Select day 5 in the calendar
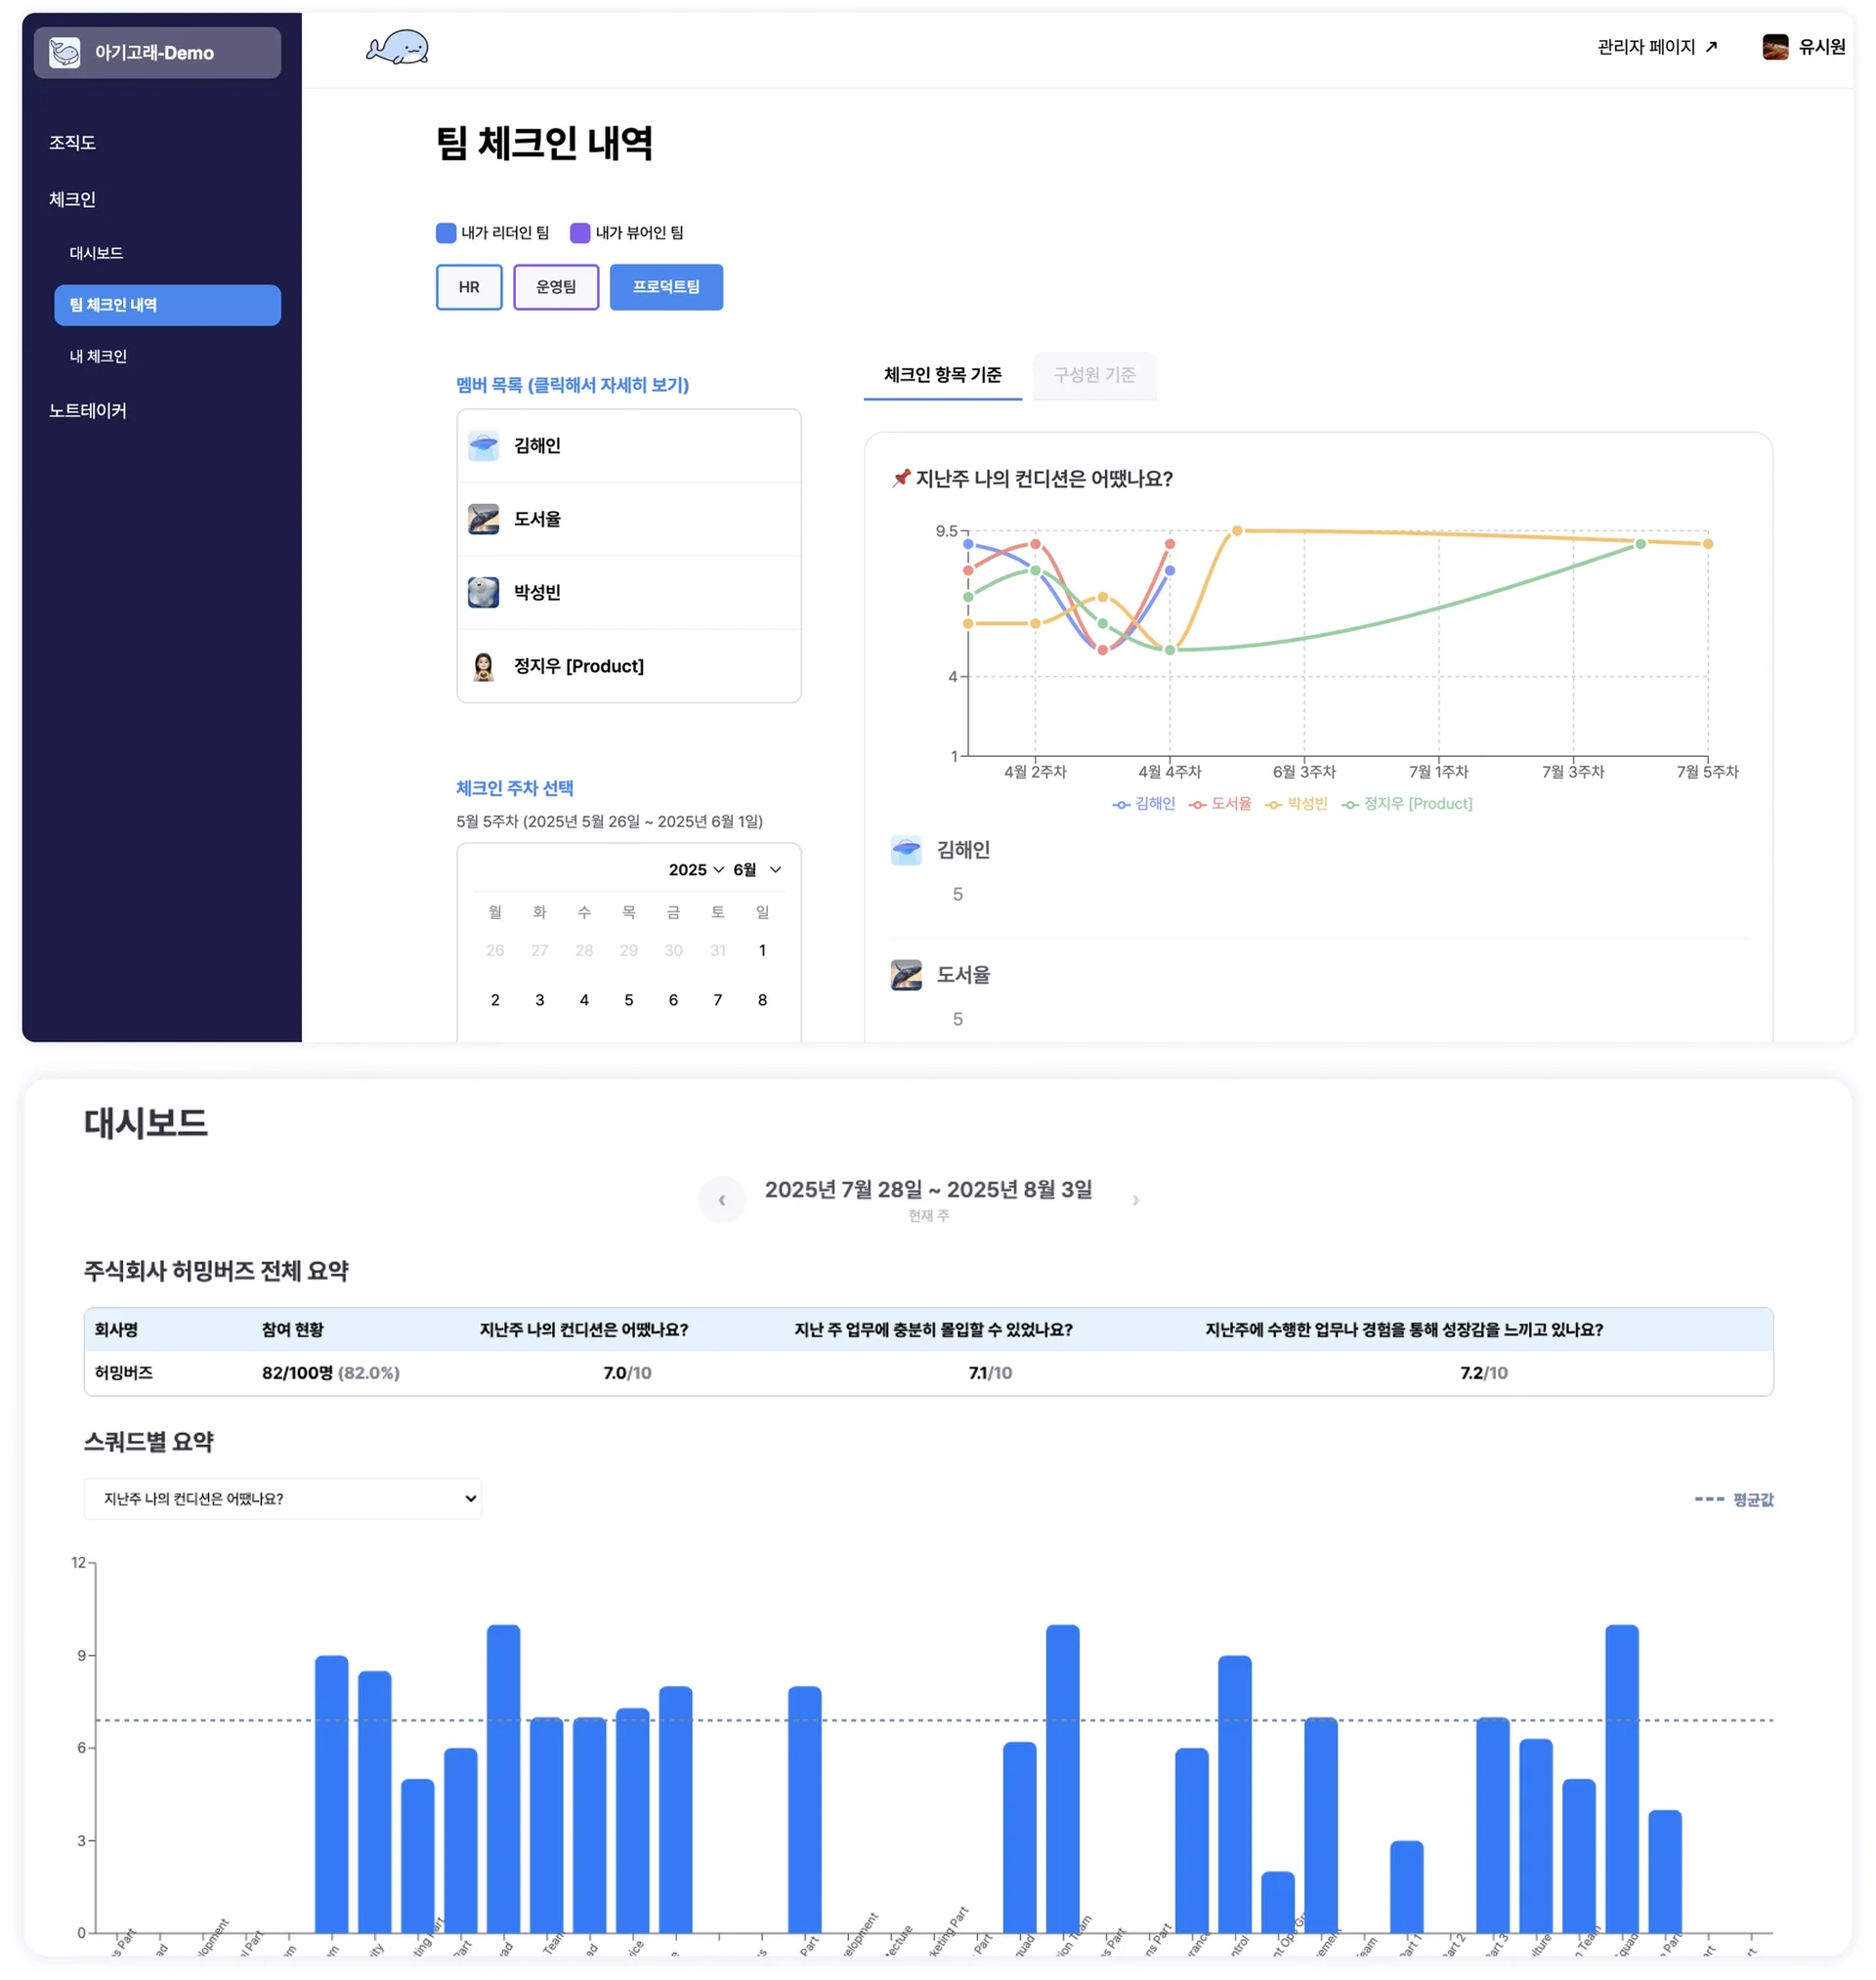This screenshot has width=1876, height=1980. pyautogui.click(x=628, y=999)
